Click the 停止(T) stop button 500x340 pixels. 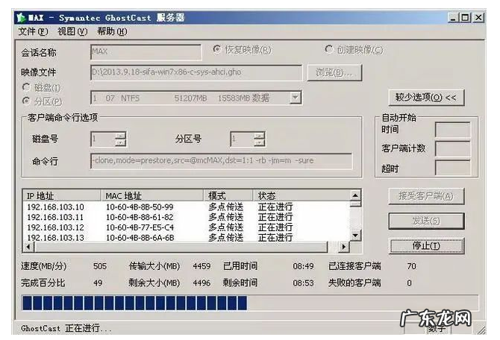(x=426, y=245)
